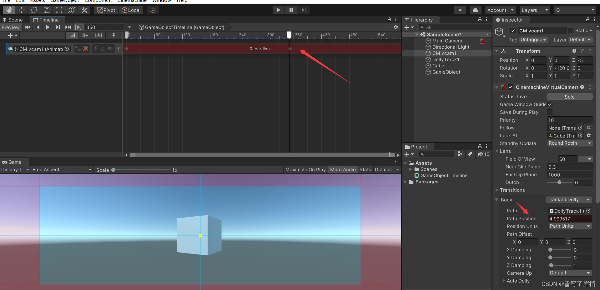Viewport: 600px width, 290px height.
Task: Collapse the SampleScene hierarchy
Action: click(416, 34)
